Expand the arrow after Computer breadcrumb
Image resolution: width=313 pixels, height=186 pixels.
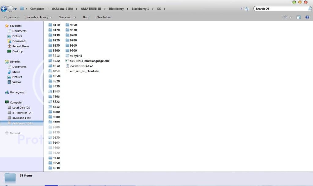click(48, 9)
